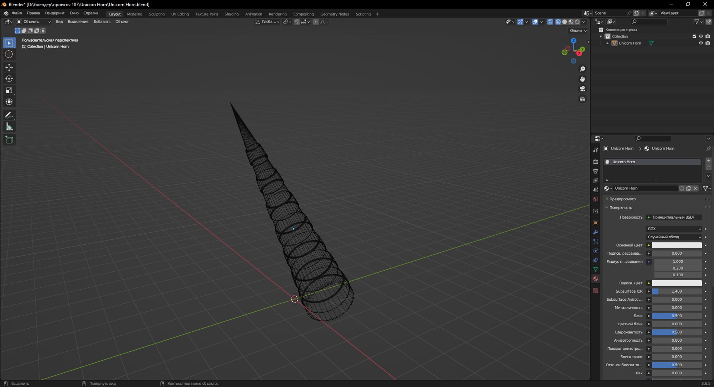The height and width of the screenshot is (387, 714).
Task: Click the Blender logo menu icon
Action: pos(6,13)
